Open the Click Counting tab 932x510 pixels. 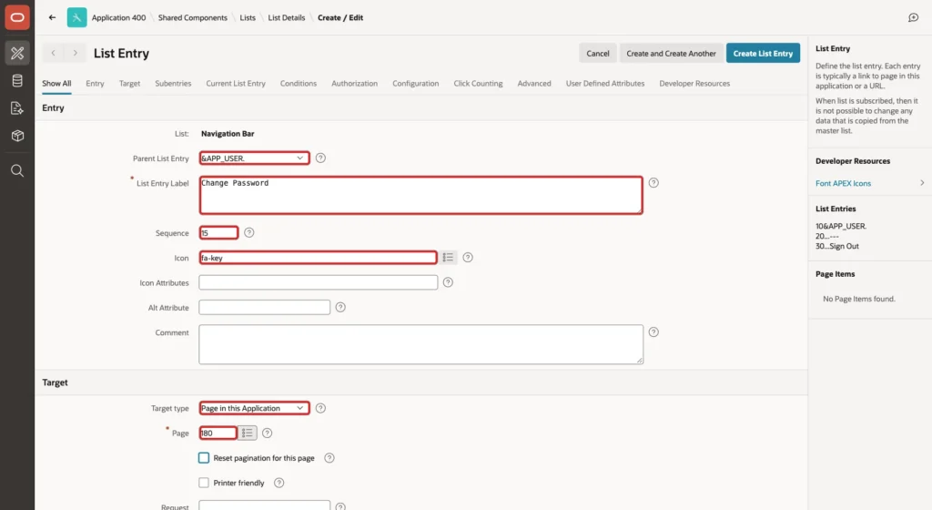pyautogui.click(x=478, y=83)
